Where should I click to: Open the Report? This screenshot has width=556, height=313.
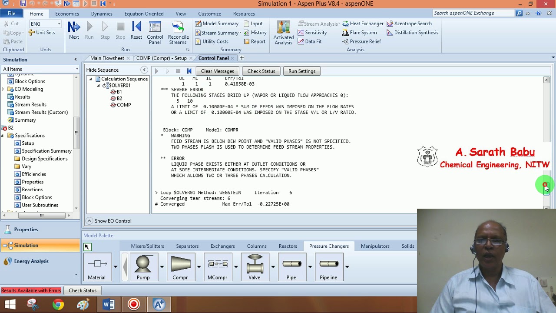tap(254, 41)
